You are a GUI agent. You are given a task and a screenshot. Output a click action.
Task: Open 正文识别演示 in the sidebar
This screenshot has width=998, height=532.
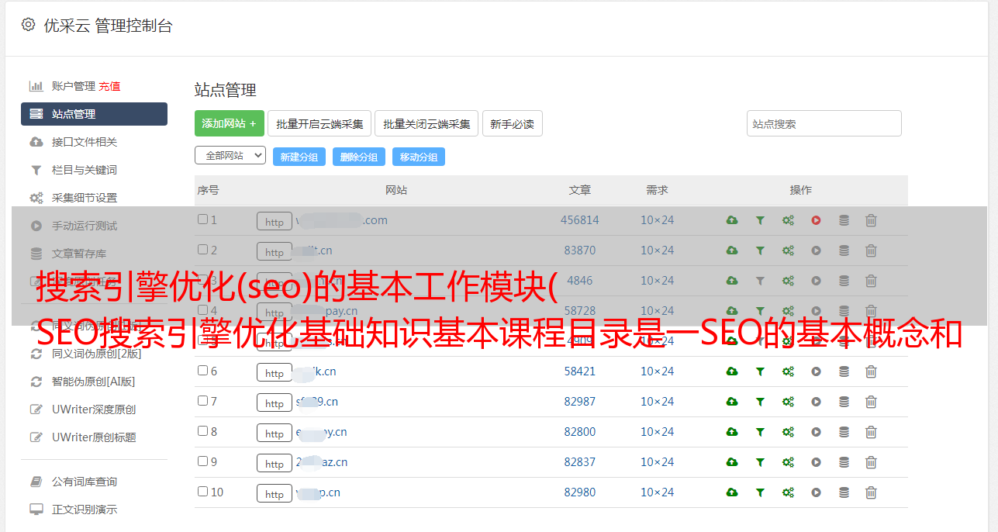point(85,510)
